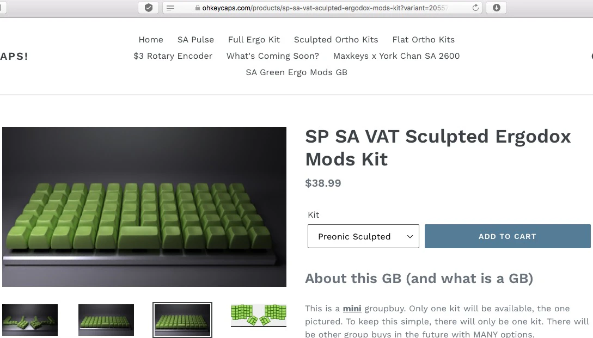Open Maxkeys x York Chan SA 2600
Screen dimensions: 593x338
pos(396,56)
